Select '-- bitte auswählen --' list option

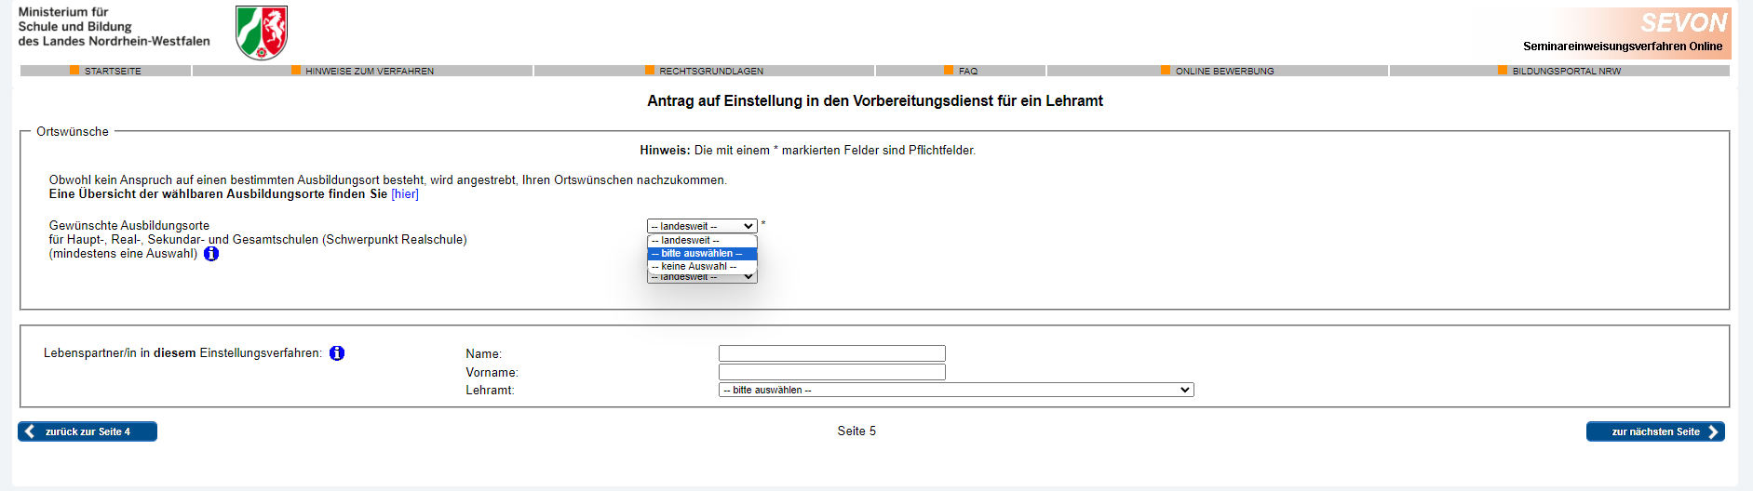(702, 254)
